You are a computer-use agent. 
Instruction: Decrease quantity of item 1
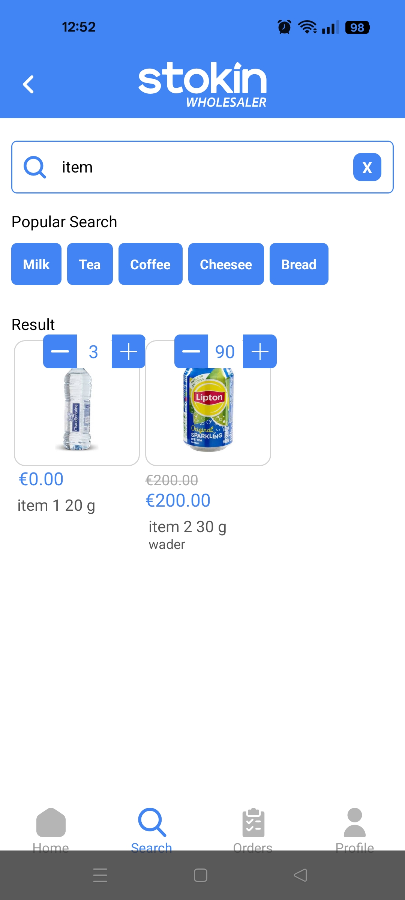coord(60,351)
